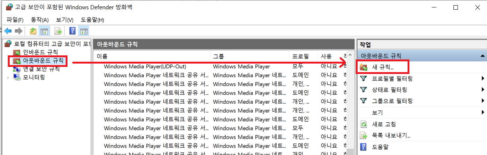Collapse the 아웃바운드 규칙 actions section arrow
This screenshot has width=487, height=155.
pos(483,56)
